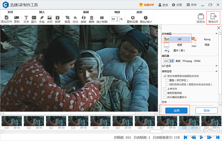Choose 视频 video file type
This screenshot has height=141, width=222.
tap(177, 45)
